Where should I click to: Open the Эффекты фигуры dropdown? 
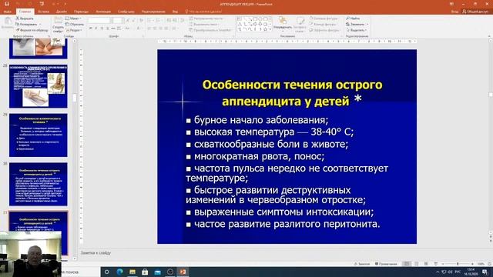(324, 30)
